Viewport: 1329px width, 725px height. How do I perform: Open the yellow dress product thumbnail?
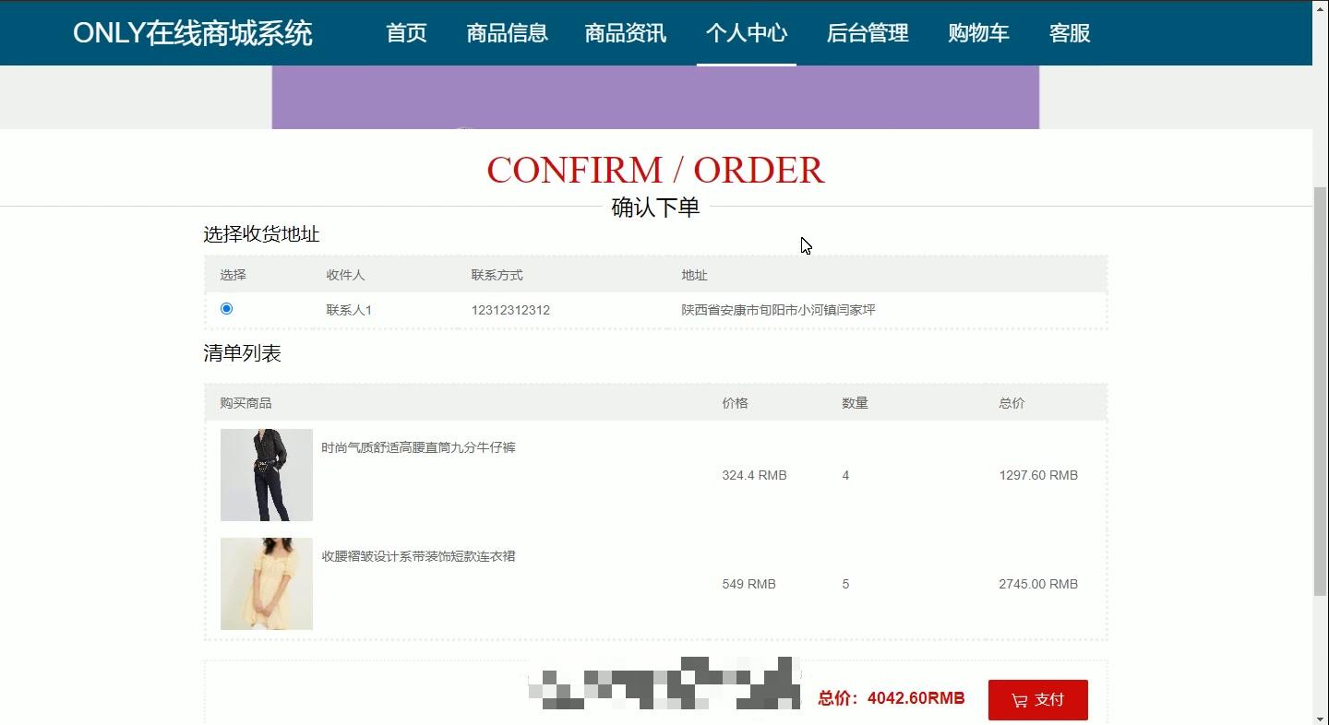tap(267, 584)
